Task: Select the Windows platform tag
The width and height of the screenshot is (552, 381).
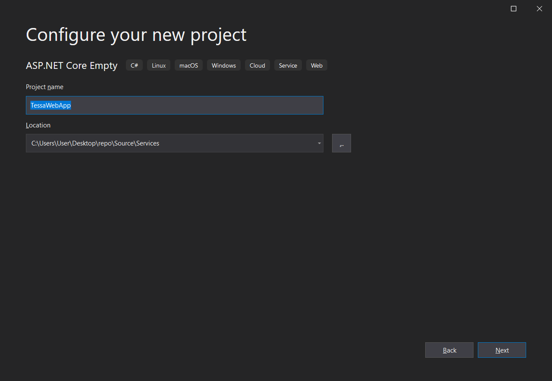Action: click(223, 65)
